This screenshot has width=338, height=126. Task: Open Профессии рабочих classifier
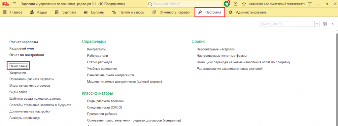102,114
